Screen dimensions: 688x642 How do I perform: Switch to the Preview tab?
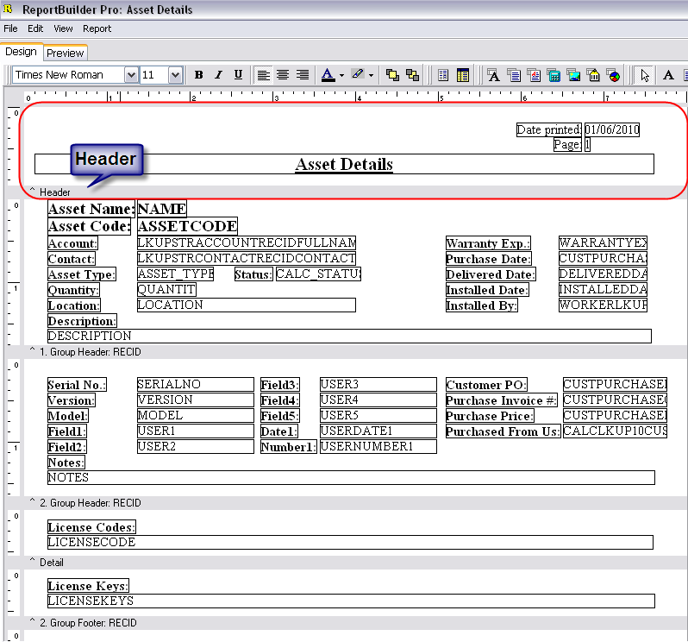pos(66,53)
